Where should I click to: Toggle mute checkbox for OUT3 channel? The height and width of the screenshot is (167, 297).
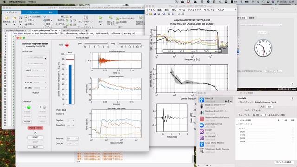tap(293, 138)
